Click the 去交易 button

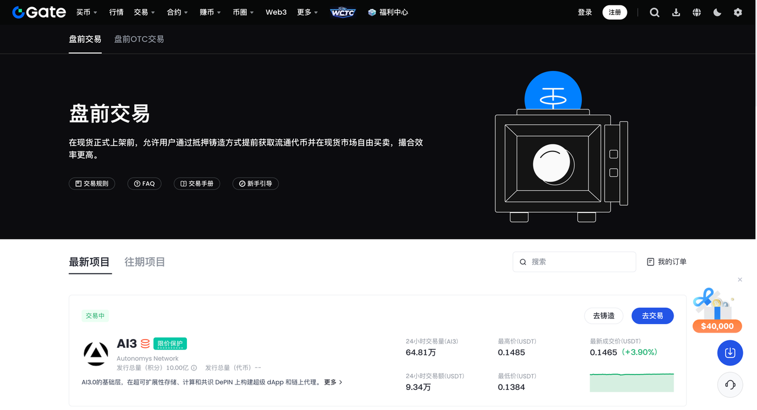[652, 316]
